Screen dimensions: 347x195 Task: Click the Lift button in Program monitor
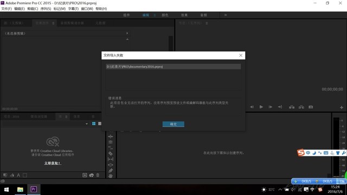tap(292, 107)
